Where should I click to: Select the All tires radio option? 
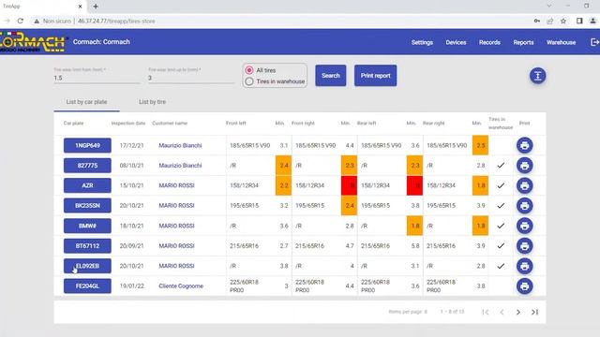pos(249,70)
